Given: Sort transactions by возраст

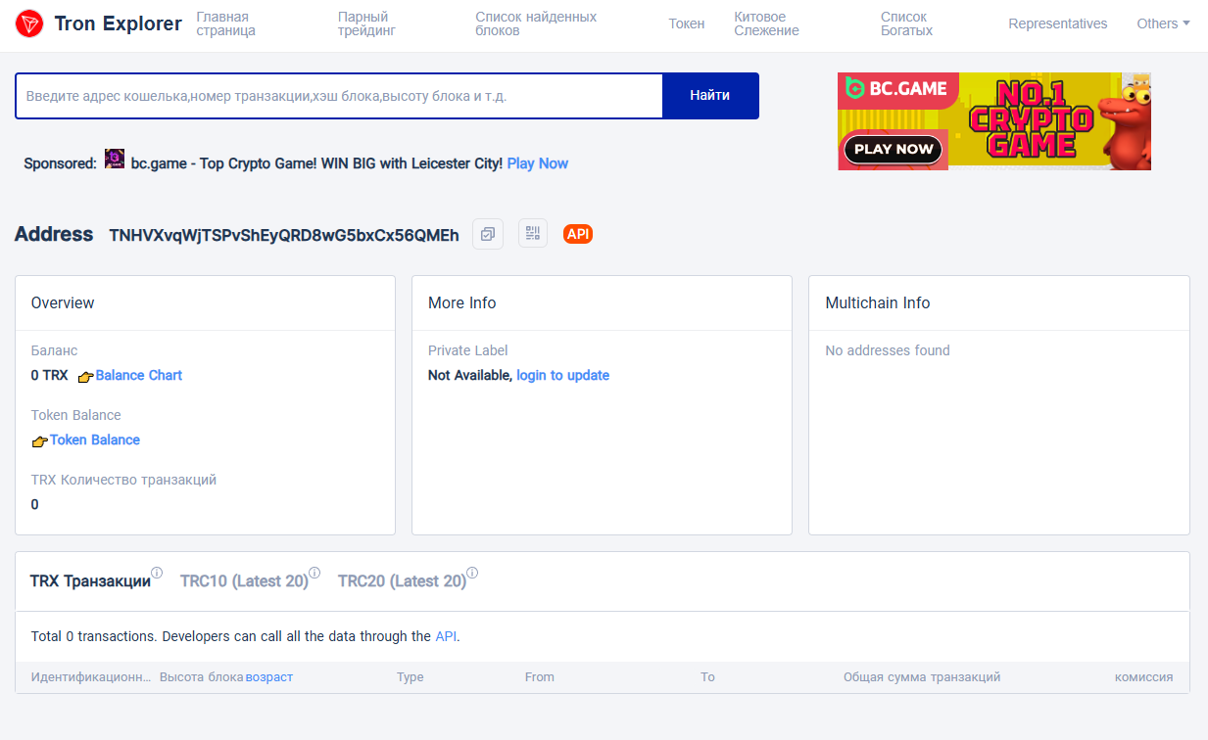Looking at the screenshot, I should (x=269, y=676).
